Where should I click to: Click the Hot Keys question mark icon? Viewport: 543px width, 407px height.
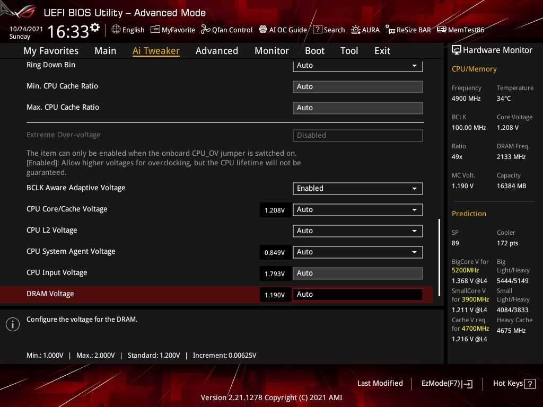point(530,384)
